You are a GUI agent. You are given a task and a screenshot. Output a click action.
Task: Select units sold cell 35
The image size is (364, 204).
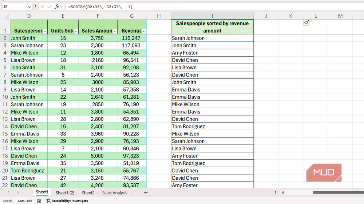click(x=63, y=163)
